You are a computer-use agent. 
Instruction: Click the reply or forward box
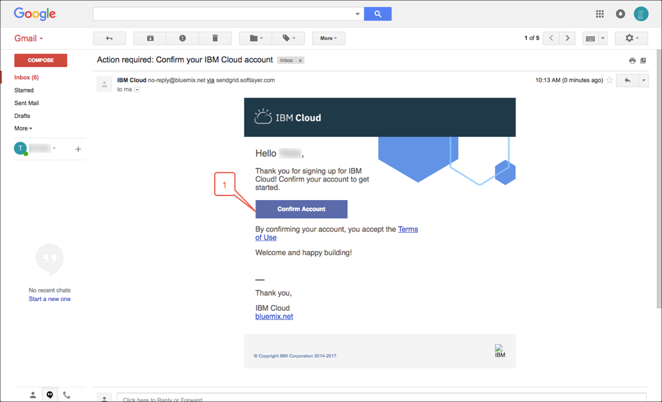pyautogui.click(x=382, y=398)
